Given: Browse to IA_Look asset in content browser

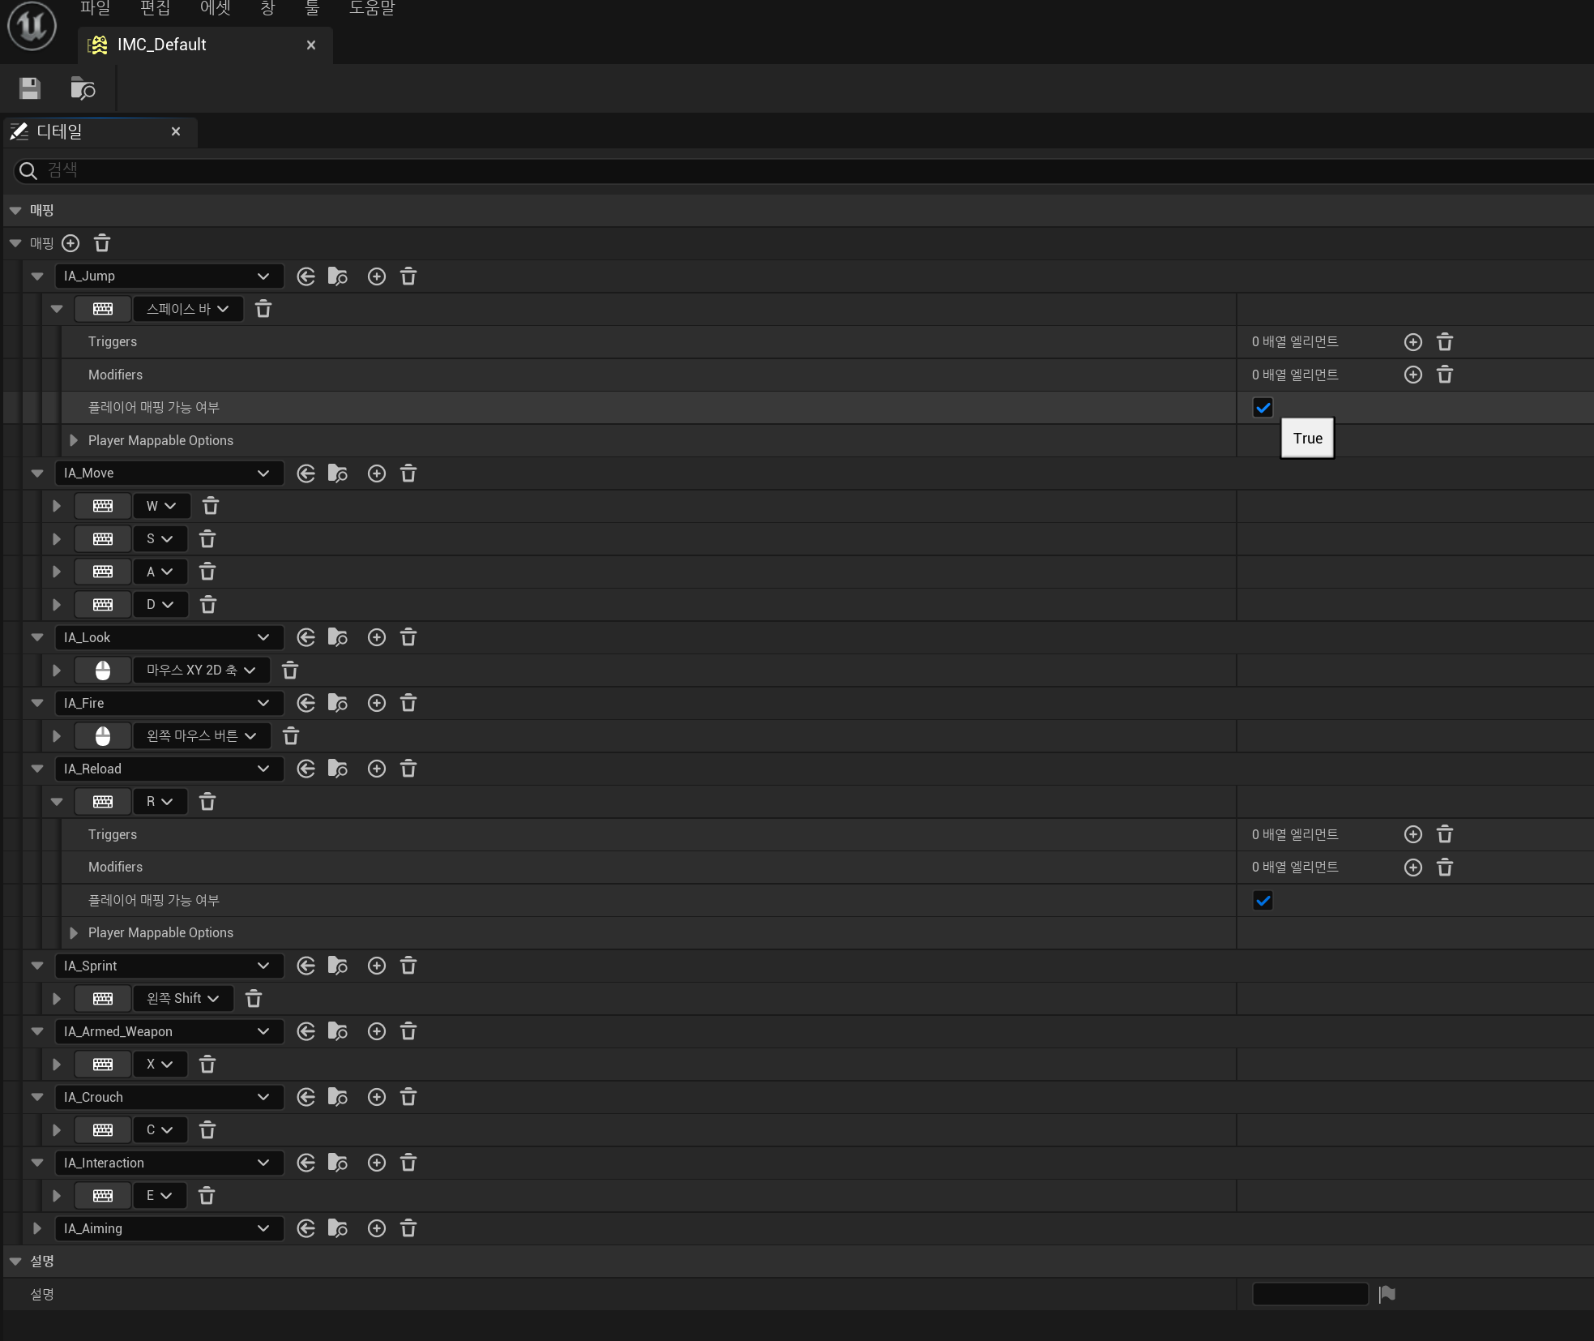Looking at the screenshot, I should 338,637.
